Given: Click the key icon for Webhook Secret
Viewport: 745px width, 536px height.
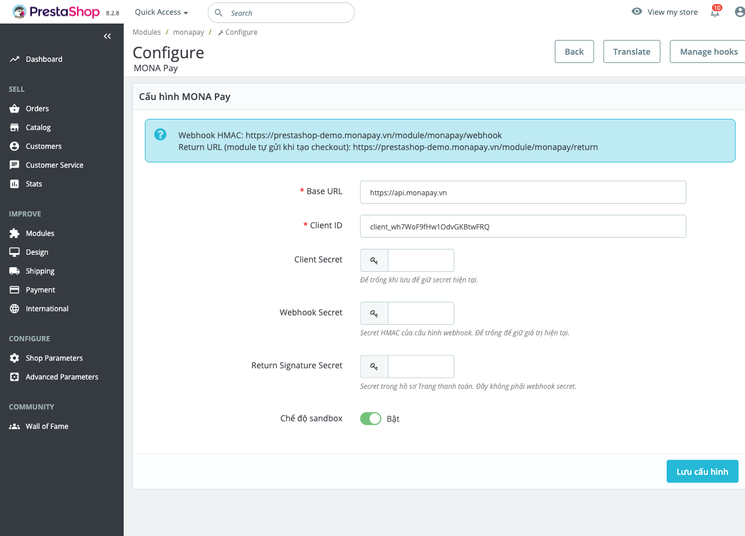Looking at the screenshot, I should (x=374, y=313).
